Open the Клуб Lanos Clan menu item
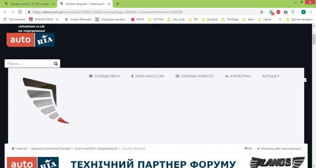The image size is (316, 168). [x=147, y=76]
